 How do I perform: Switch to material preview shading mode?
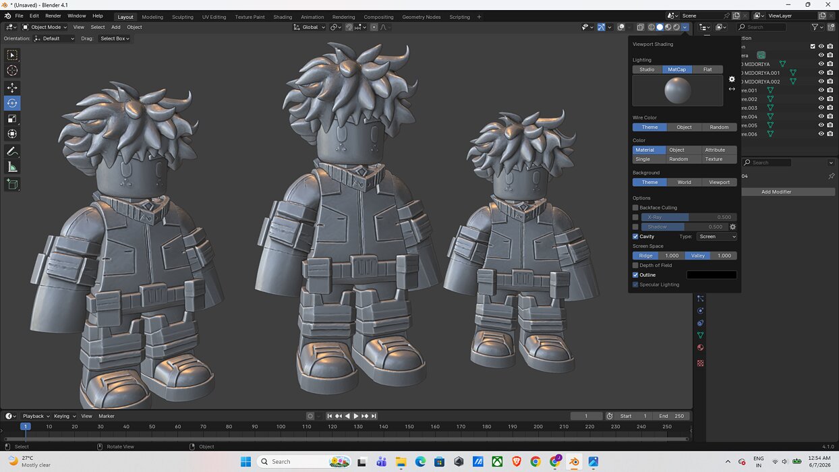[x=668, y=27]
